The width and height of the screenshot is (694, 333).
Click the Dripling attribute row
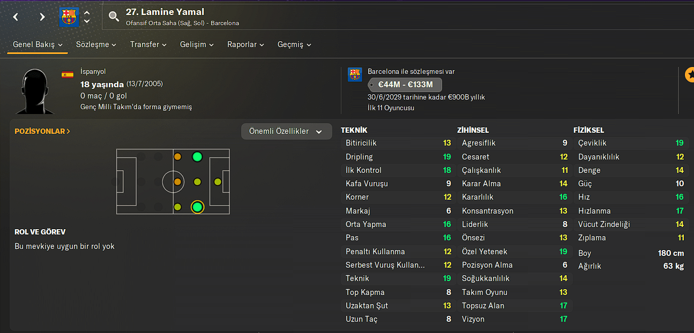click(x=398, y=157)
